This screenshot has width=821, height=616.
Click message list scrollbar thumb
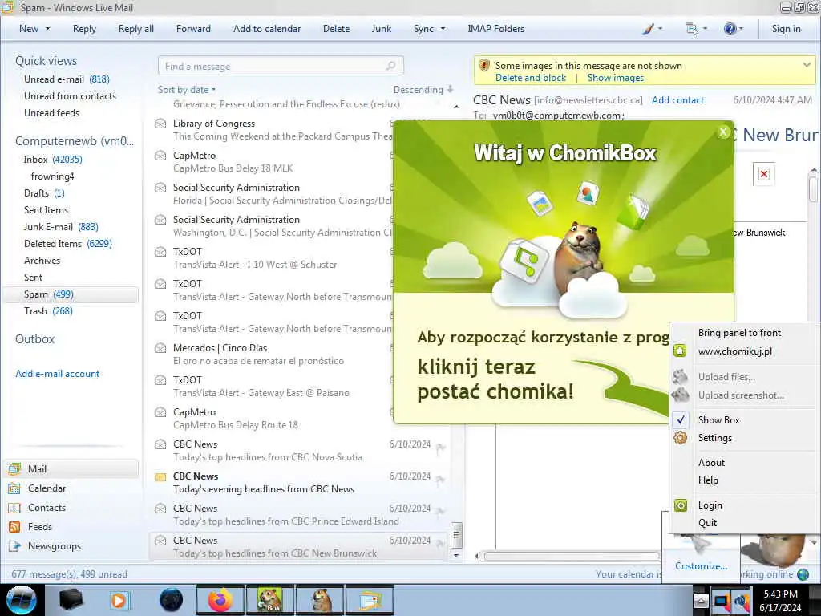pyautogui.click(x=456, y=535)
